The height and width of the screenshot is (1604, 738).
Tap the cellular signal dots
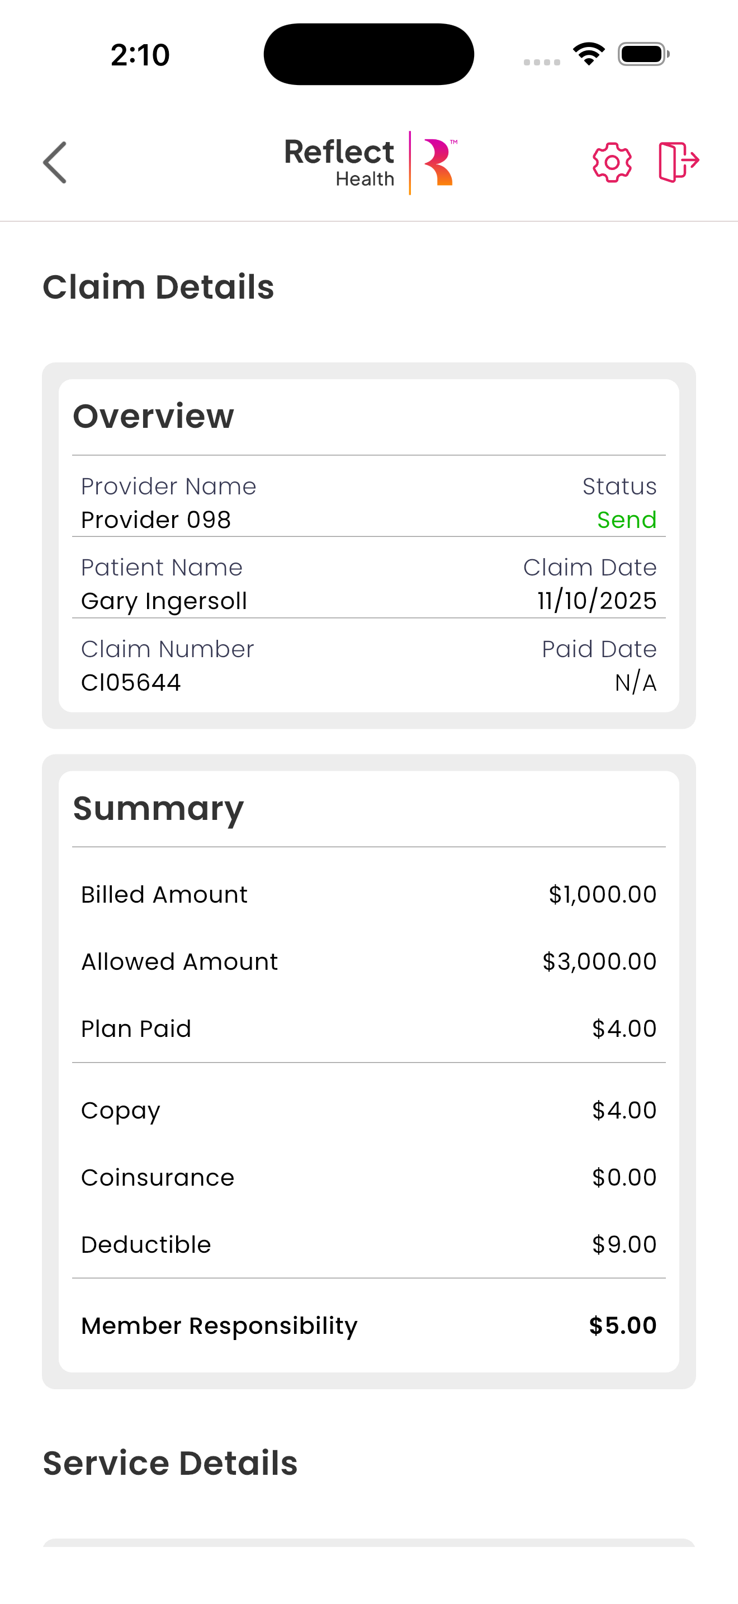point(541,62)
